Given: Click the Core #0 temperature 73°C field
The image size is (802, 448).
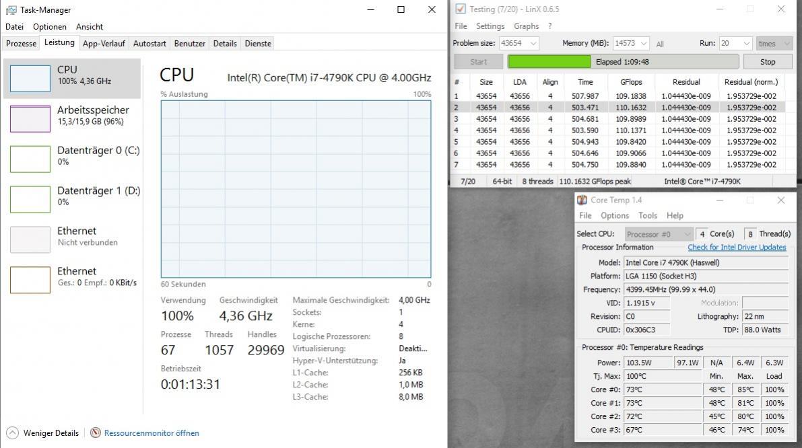Looking at the screenshot, I should point(663,389).
